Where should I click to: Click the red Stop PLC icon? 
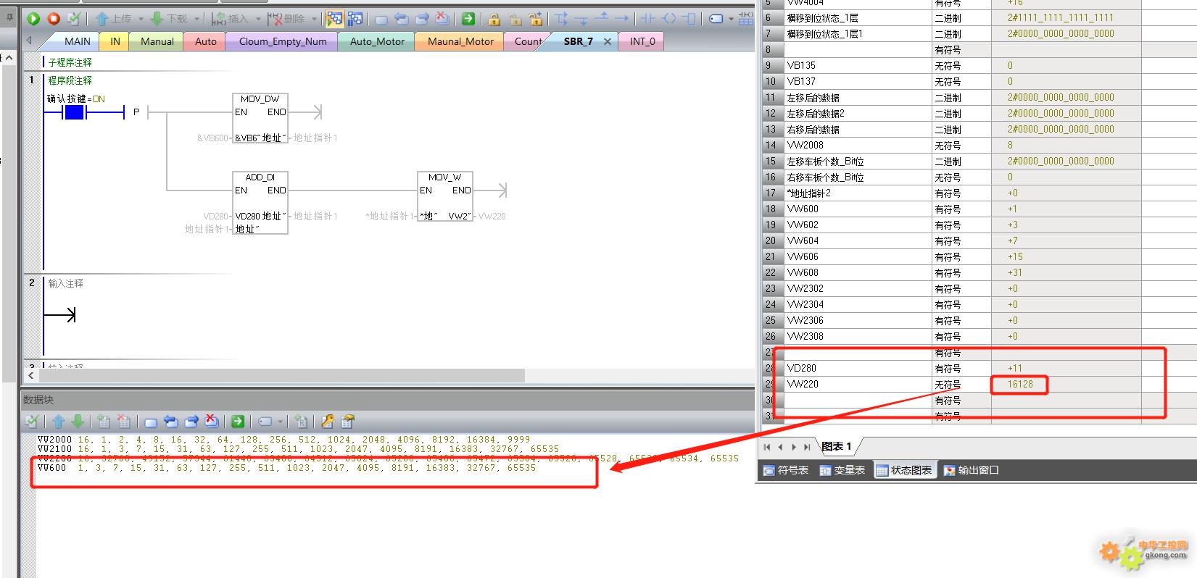click(54, 19)
